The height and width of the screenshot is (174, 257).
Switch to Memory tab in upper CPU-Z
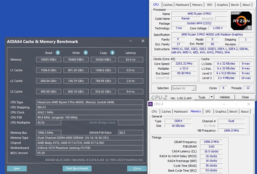point(197,5)
